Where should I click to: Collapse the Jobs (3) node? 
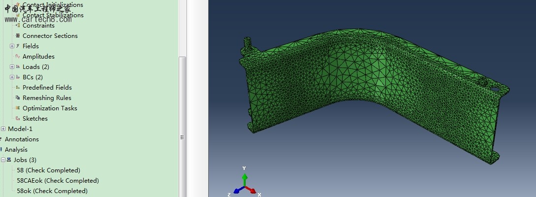point(3,160)
